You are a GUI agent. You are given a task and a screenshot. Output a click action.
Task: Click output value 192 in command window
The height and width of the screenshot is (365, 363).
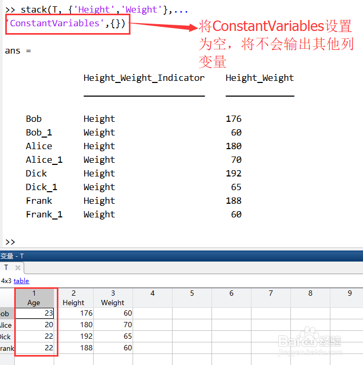click(x=234, y=173)
